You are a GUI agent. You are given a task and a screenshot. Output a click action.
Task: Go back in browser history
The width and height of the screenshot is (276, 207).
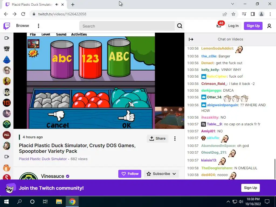click(6, 14)
